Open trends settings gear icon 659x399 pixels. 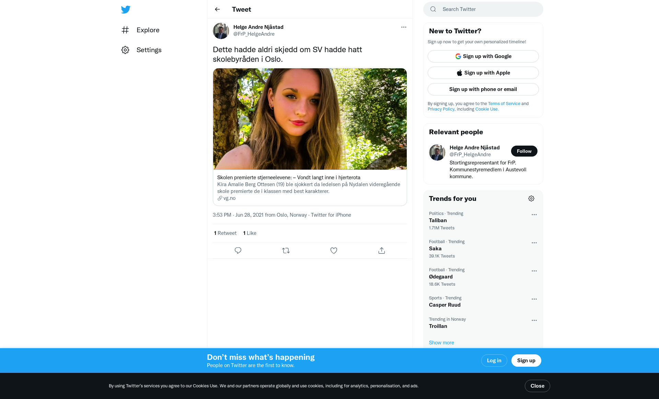(531, 198)
